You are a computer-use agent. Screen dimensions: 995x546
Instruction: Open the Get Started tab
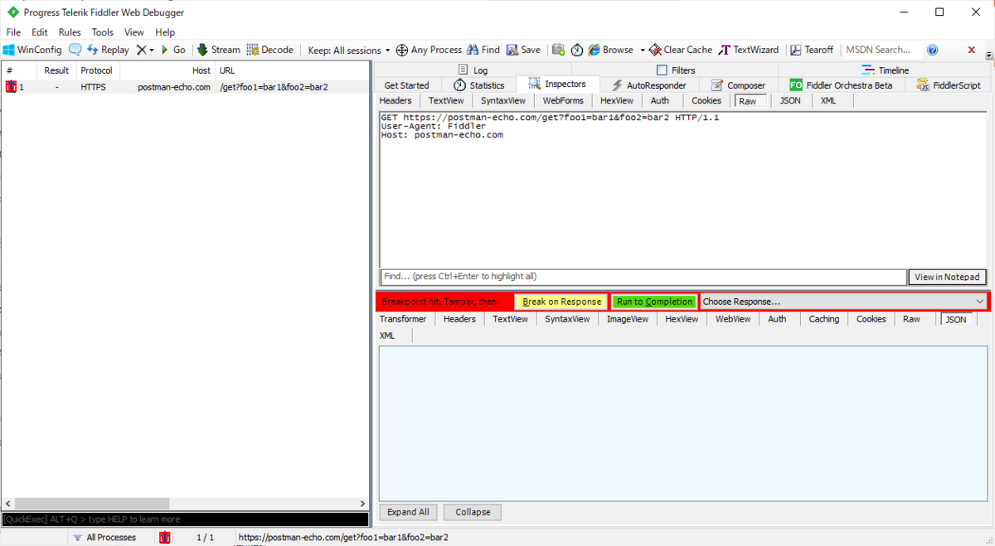click(x=406, y=85)
